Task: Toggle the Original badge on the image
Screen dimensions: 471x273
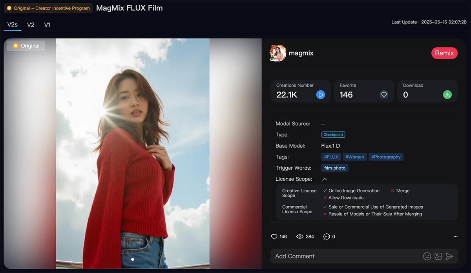Action: (x=26, y=46)
